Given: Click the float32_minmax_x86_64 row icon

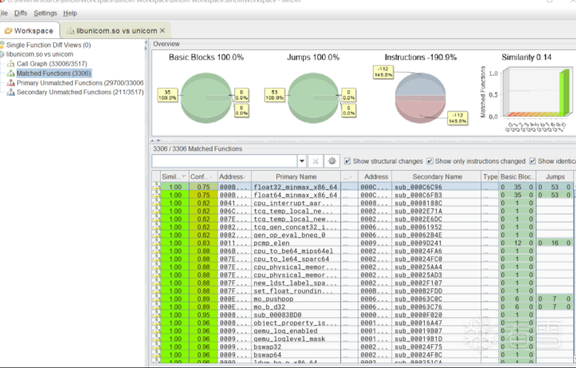Looking at the screenshot, I should (156, 187).
